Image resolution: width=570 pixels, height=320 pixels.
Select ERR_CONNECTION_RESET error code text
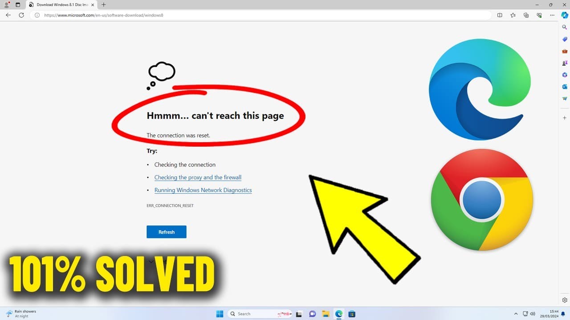[170, 206]
